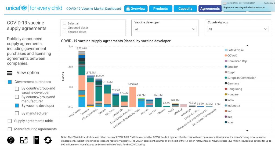The width and height of the screenshot is (275, 150).
Task: Click the export/share arrow icon
Action: click(x=24, y=140)
